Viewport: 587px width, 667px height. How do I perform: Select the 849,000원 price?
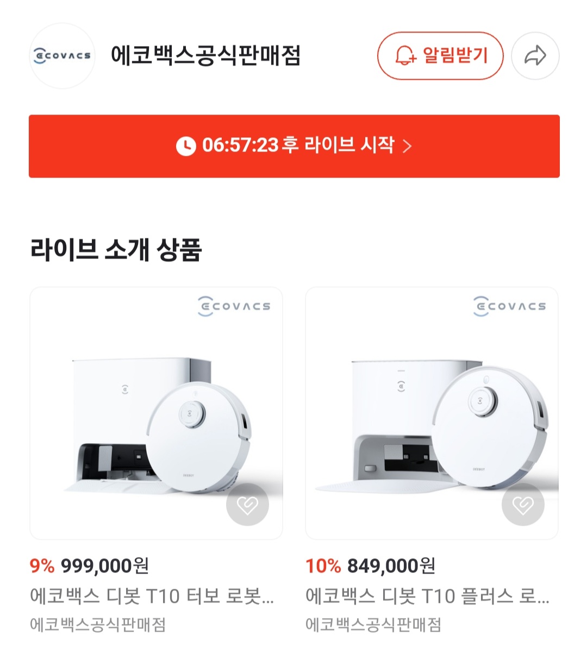[391, 566]
